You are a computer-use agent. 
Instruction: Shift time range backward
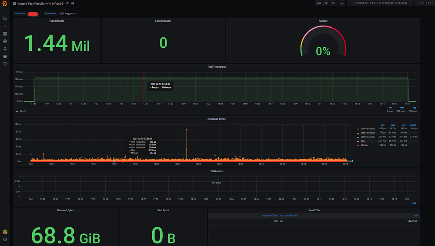coord(350,3)
